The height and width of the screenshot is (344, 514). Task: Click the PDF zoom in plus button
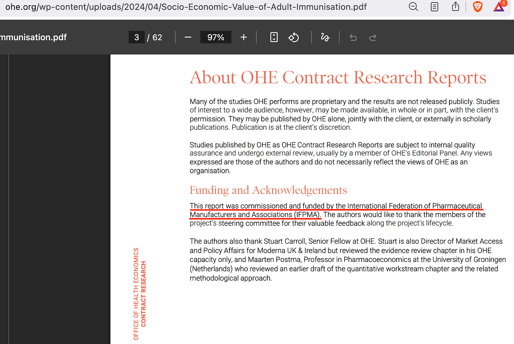point(244,37)
